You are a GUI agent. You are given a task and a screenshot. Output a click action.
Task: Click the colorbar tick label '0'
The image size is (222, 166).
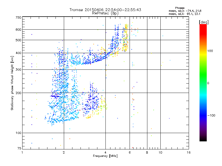click(x=208, y=83)
